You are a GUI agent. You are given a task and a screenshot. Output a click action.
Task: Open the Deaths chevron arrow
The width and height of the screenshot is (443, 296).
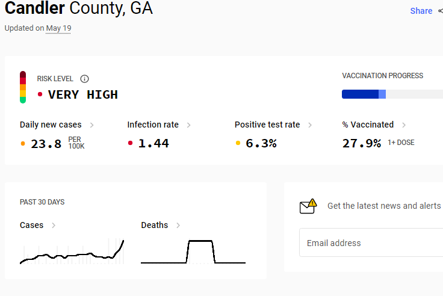click(x=178, y=226)
